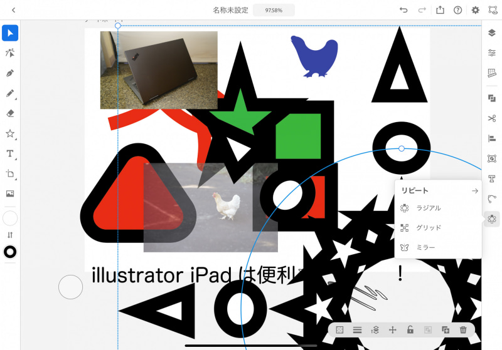Screen dimensions: 502x350
Task: Open the Type outline panel on right
Action: pyautogui.click(x=492, y=179)
